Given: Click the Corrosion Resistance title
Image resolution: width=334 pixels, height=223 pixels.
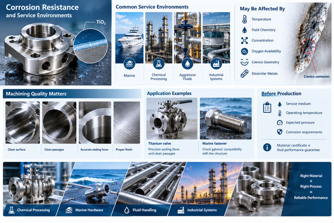Looking at the screenshot, I should (42, 7).
